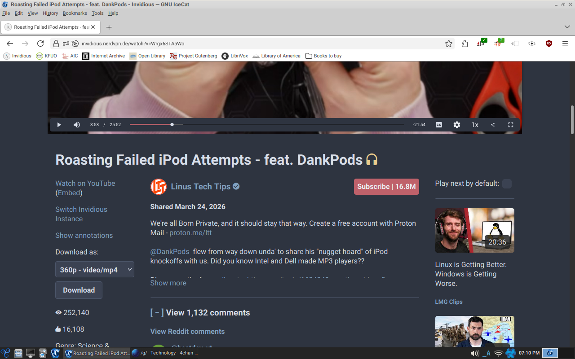Open the uBlock Origin extension icon
Screen dimensions: 575x359
tap(548, 44)
